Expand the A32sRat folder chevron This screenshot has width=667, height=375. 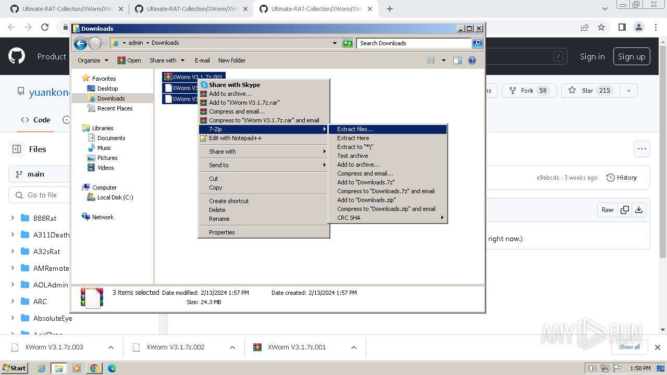pos(13,252)
